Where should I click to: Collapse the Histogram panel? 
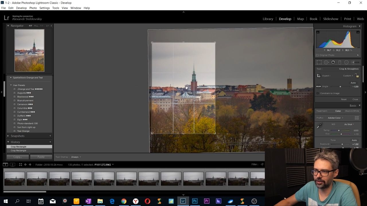point(360,26)
